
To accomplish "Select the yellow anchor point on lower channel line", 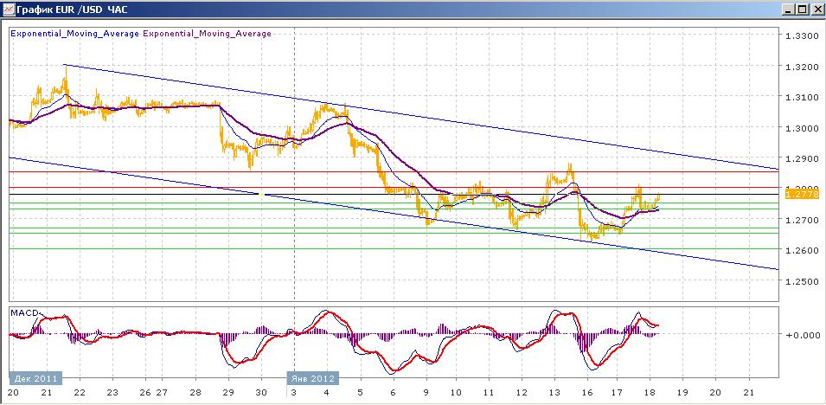I will (x=261, y=195).
